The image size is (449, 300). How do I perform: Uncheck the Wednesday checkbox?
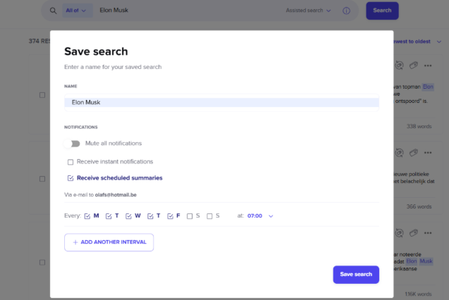tap(129, 216)
